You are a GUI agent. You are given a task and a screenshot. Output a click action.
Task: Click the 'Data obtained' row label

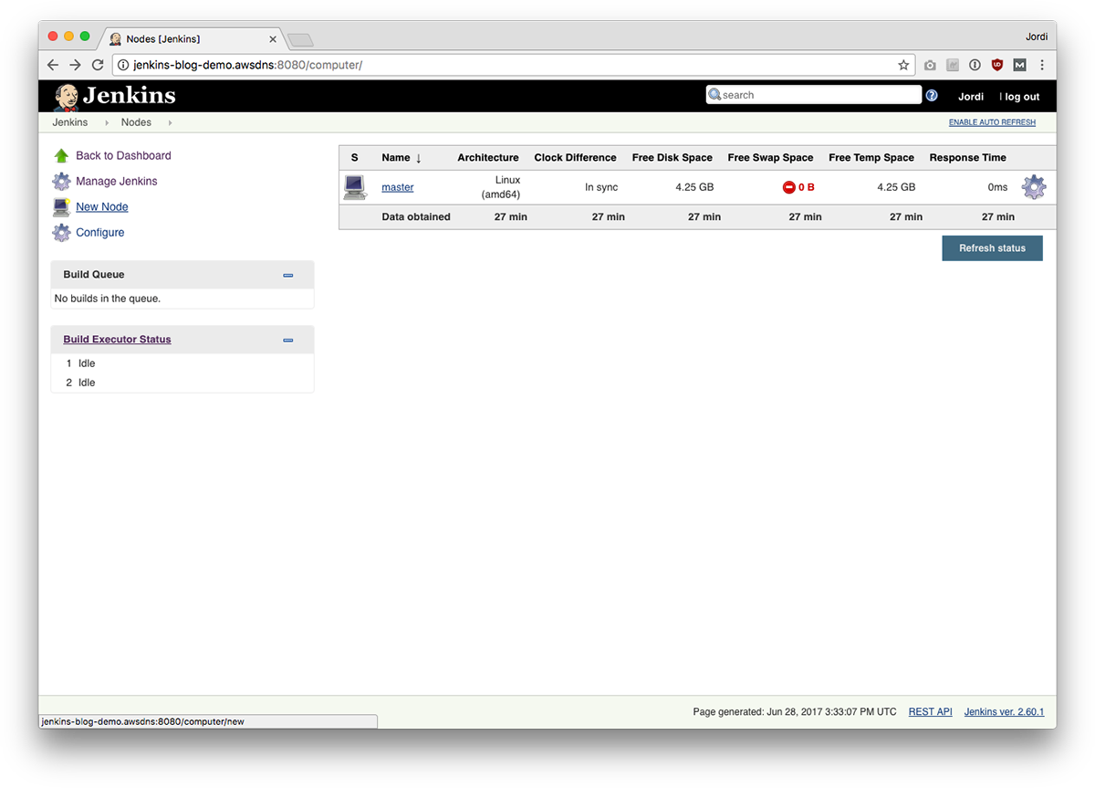point(416,217)
